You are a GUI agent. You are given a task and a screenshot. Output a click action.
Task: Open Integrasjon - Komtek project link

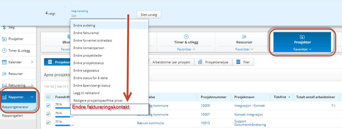pyautogui.click(x=249, y=106)
